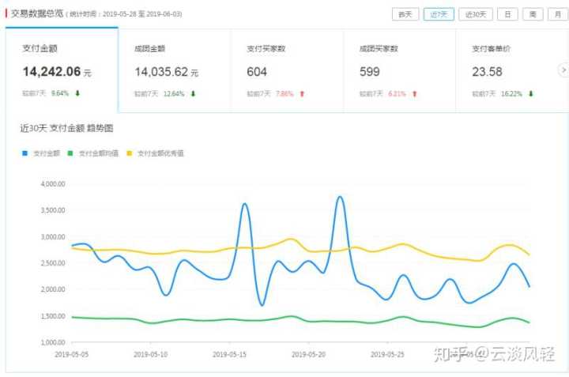This screenshot has height=377, width=569.
Task: Click green down arrow beside 16.22%
Action: coord(531,93)
